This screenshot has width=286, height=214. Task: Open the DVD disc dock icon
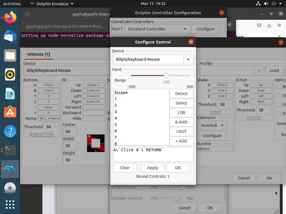(x=10, y=188)
